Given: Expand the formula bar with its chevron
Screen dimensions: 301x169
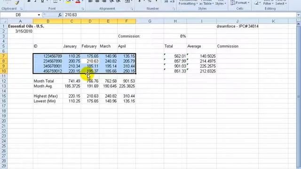Looking at the screenshot, I should pyautogui.click(x=299, y=15).
